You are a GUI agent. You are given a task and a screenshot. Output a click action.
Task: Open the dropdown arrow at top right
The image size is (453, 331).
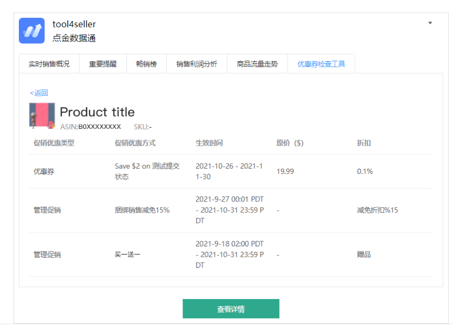tap(430, 23)
